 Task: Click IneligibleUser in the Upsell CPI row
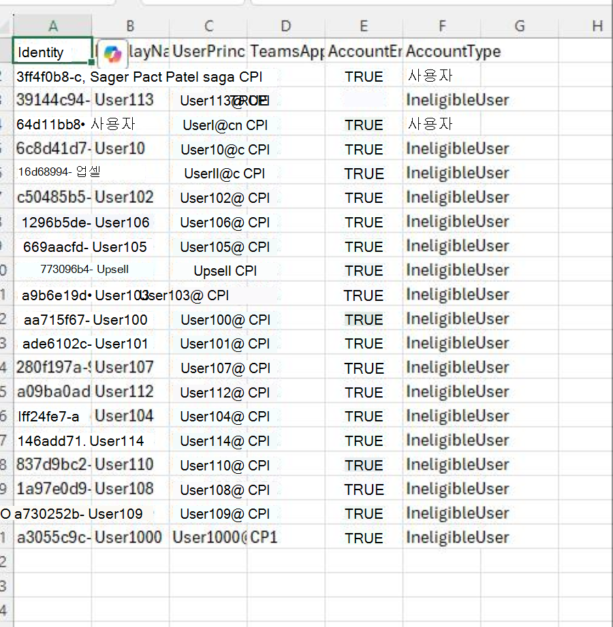pyautogui.click(x=458, y=270)
